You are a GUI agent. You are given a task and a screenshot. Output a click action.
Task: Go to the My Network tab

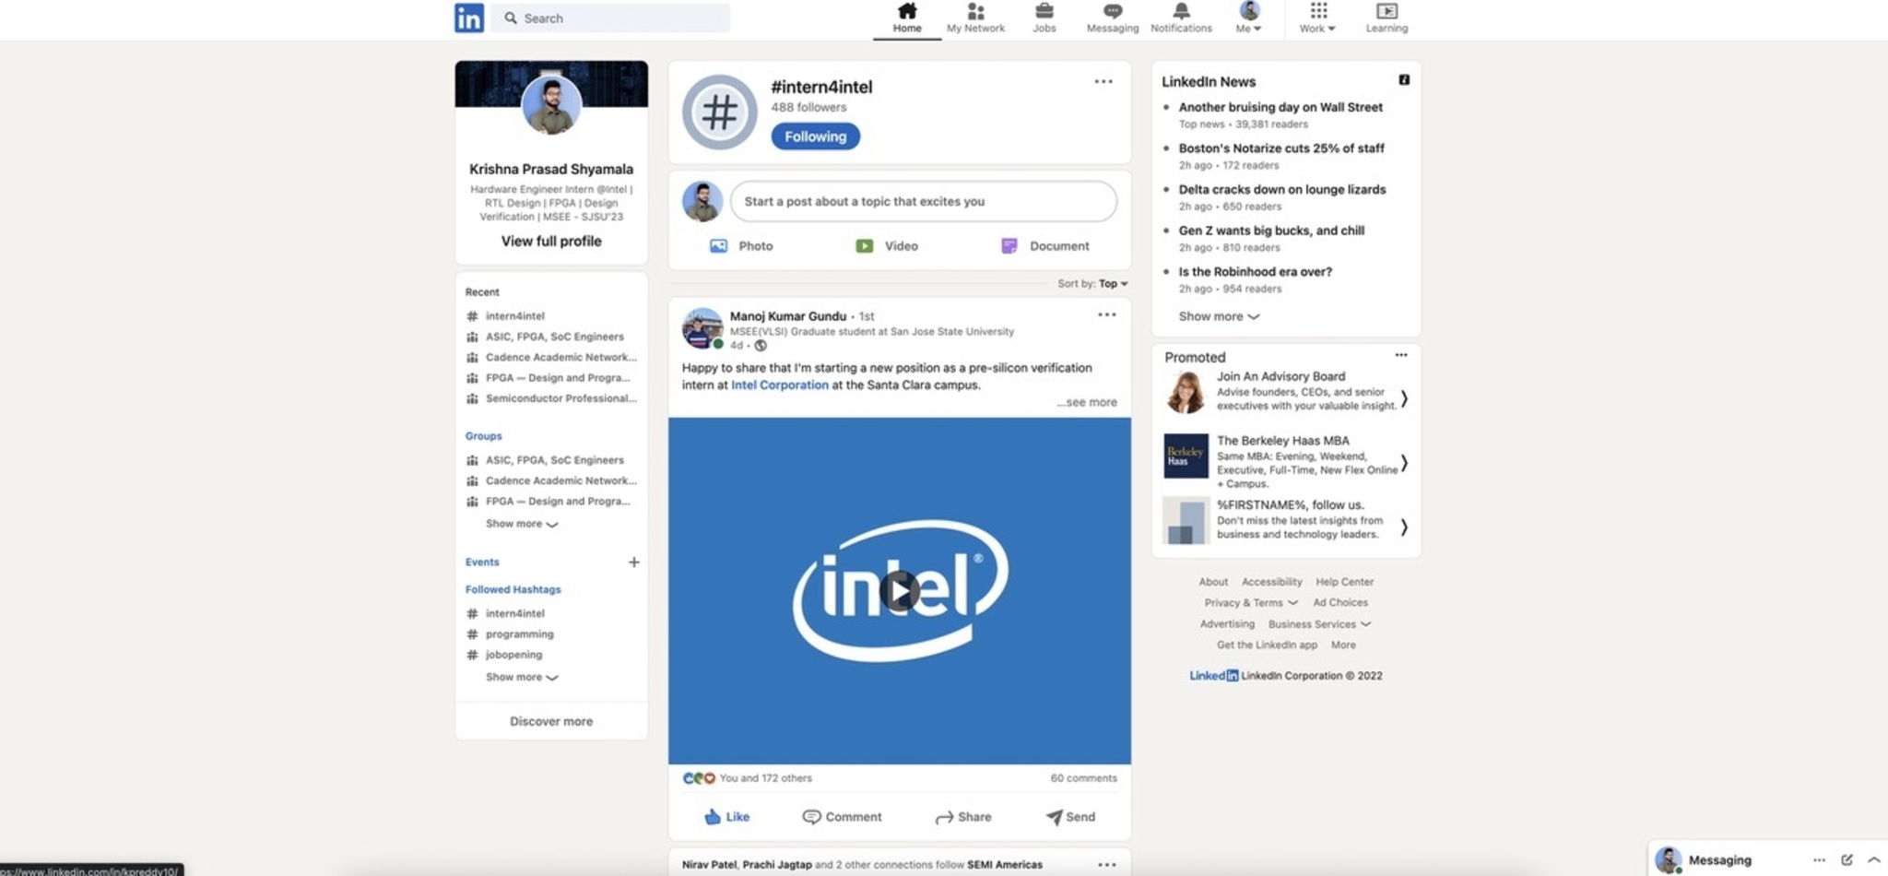click(975, 18)
